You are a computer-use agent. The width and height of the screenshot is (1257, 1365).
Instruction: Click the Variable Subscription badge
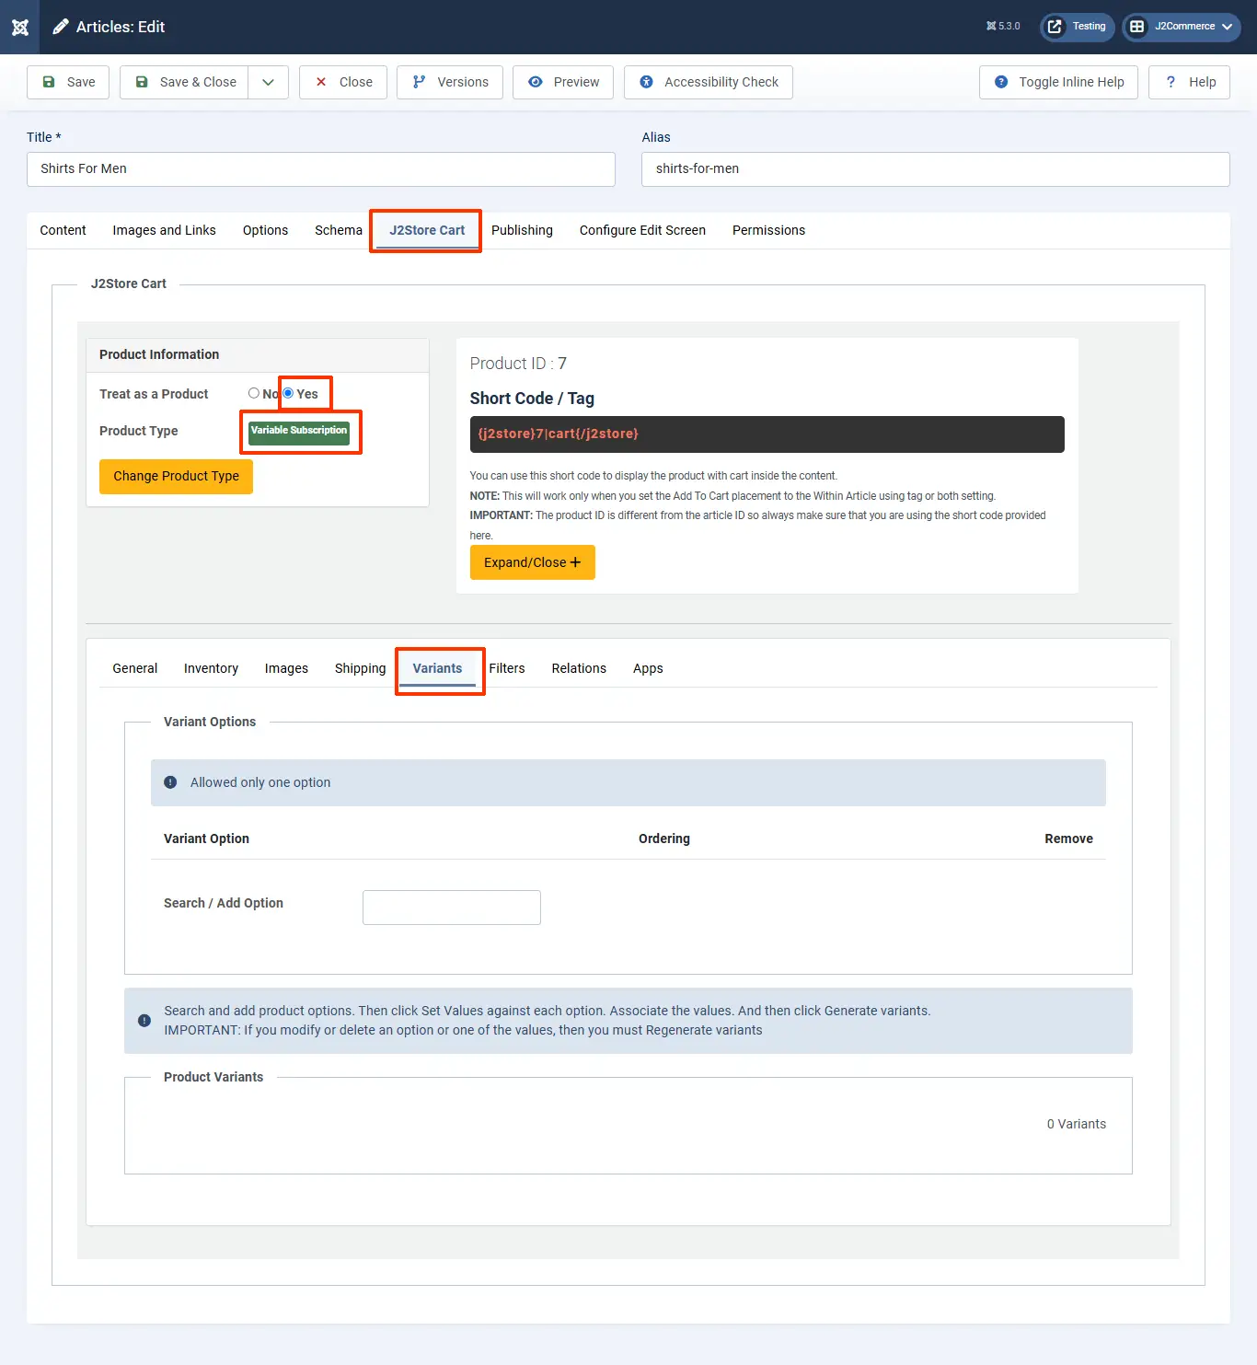pyautogui.click(x=299, y=431)
